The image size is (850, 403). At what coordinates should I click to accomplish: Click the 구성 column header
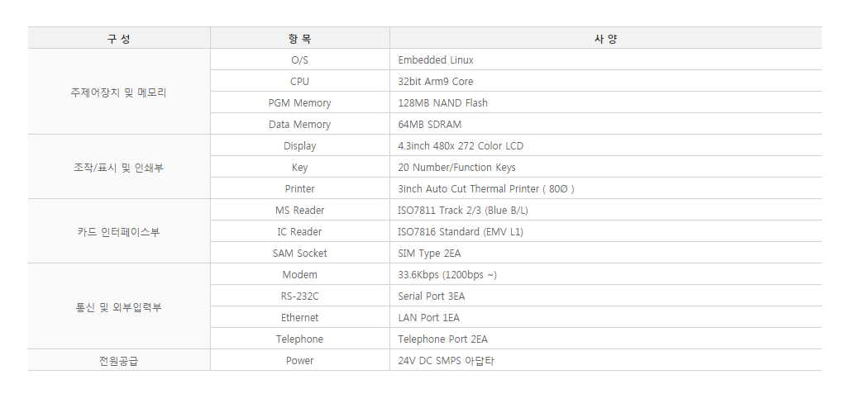tap(118, 39)
